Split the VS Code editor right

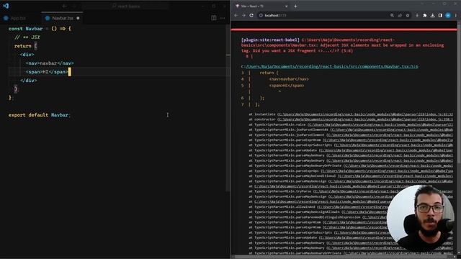tap(214, 18)
